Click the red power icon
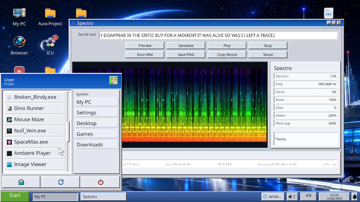This screenshot has width=360, height=202. click(x=101, y=182)
